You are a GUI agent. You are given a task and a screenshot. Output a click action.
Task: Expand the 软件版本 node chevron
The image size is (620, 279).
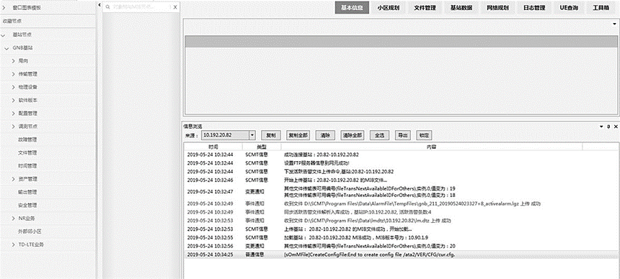coord(13,100)
